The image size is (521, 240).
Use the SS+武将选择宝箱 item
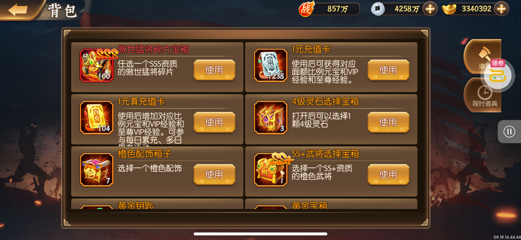pyautogui.click(x=388, y=174)
